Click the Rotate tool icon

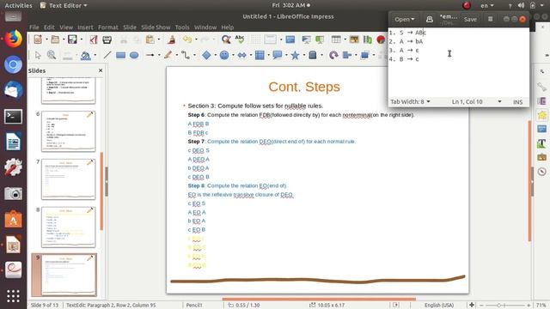pyautogui.click(x=333, y=55)
